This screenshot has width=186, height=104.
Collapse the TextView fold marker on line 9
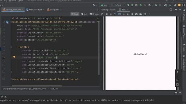coord(11,47)
